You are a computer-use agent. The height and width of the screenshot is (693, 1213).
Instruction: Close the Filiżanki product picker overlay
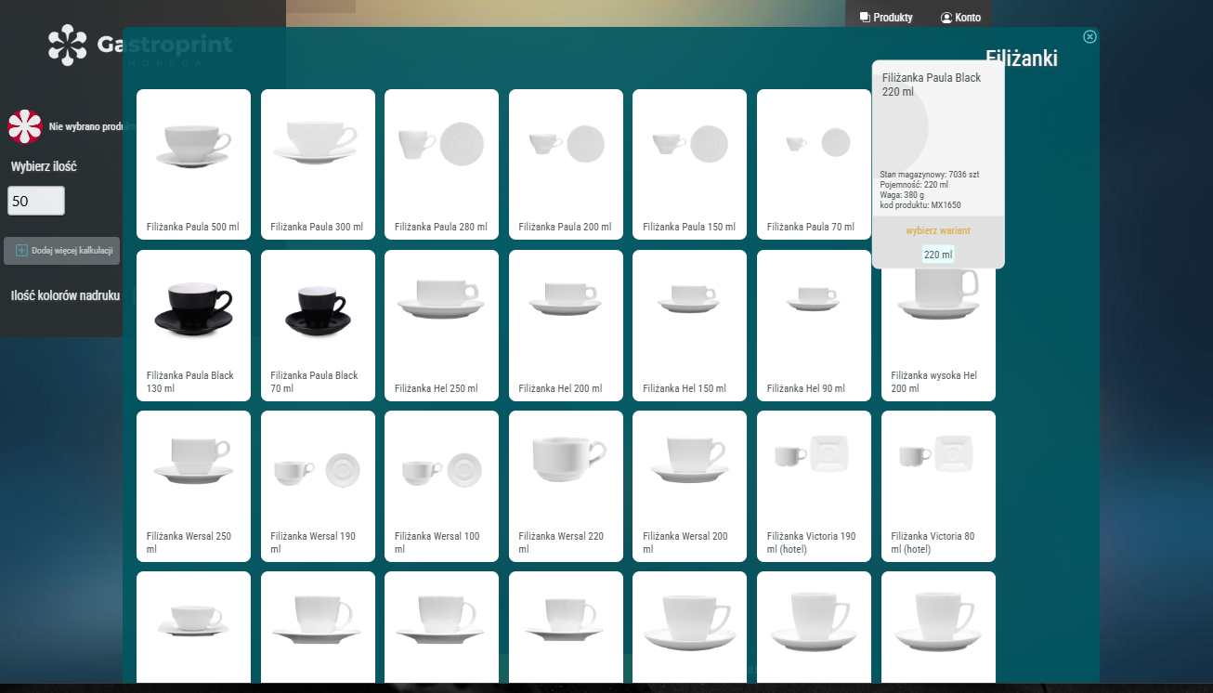[1089, 37]
